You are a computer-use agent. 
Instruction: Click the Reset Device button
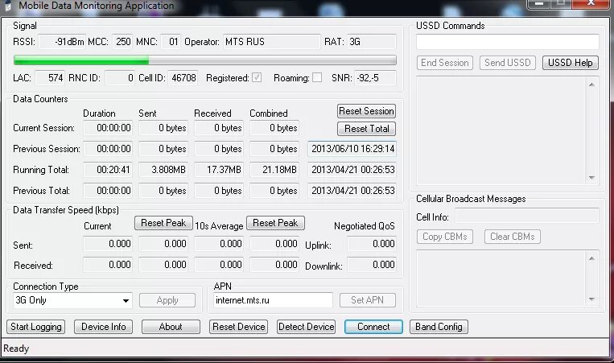tap(238, 327)
